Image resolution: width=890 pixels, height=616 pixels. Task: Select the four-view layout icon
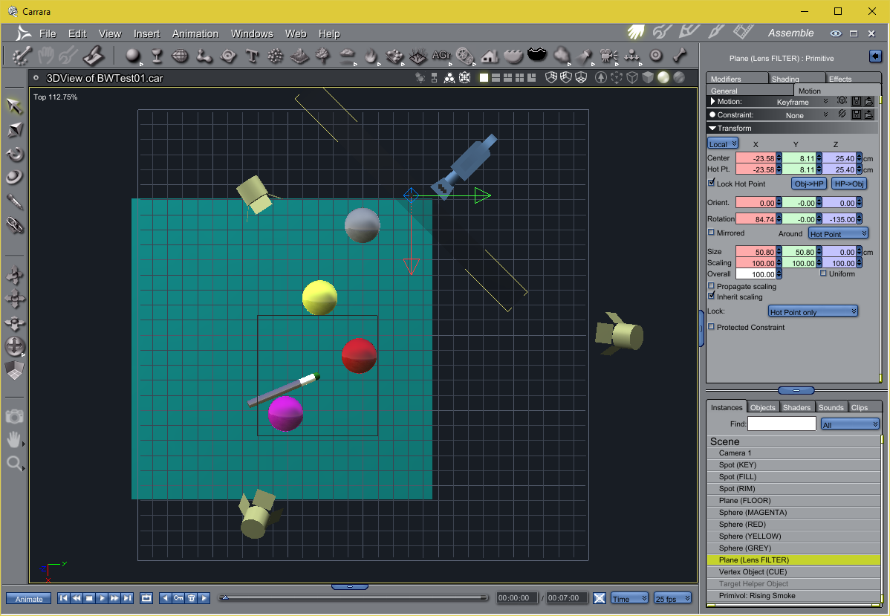tap(520, 78)
